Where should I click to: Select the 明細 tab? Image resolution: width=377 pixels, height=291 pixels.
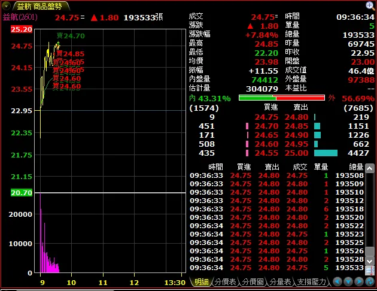[x=202, y=282]
